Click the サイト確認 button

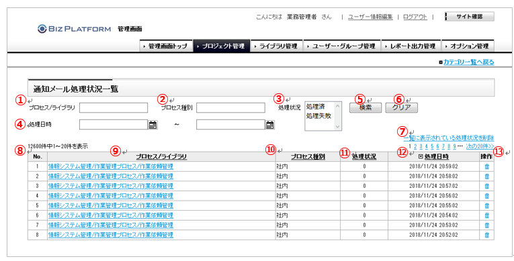470,17
